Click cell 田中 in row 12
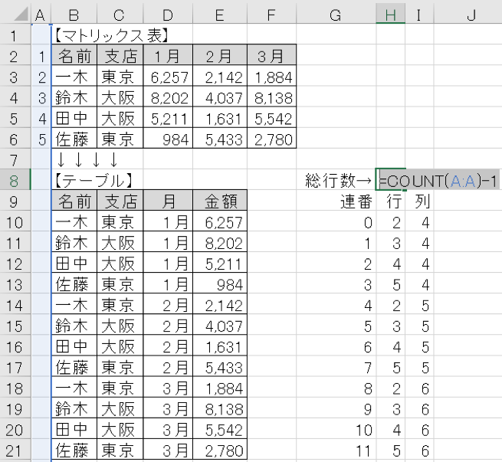The width and height of the screenshot is (502, 462). [74, 264]
